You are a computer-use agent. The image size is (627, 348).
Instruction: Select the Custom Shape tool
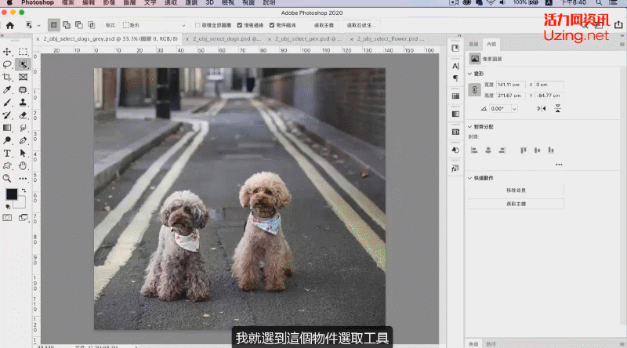pyautogui.click(x=7, y=165)
